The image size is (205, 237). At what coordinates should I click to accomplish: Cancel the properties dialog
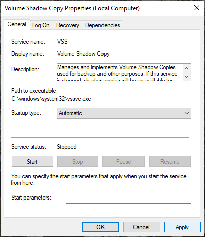141,227
